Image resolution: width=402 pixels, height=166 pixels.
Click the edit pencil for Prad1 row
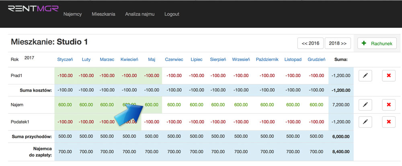click(x=365, y=76)
